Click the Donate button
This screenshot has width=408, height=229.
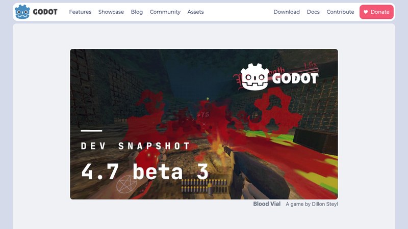point(376,12)
